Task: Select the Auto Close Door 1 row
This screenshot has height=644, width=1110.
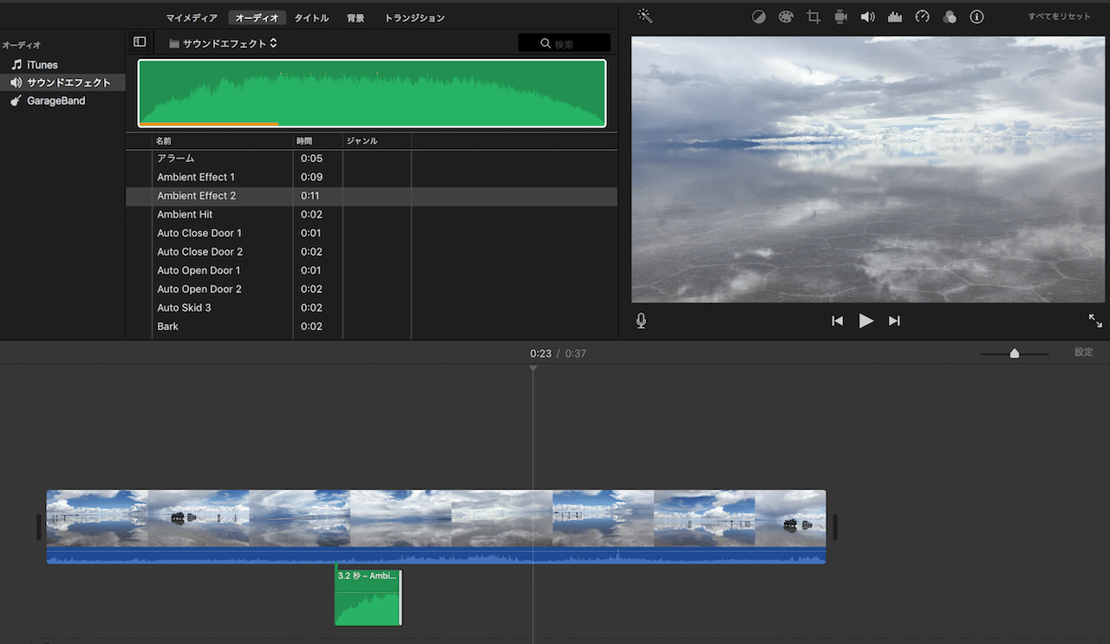Action: (372, 233)
